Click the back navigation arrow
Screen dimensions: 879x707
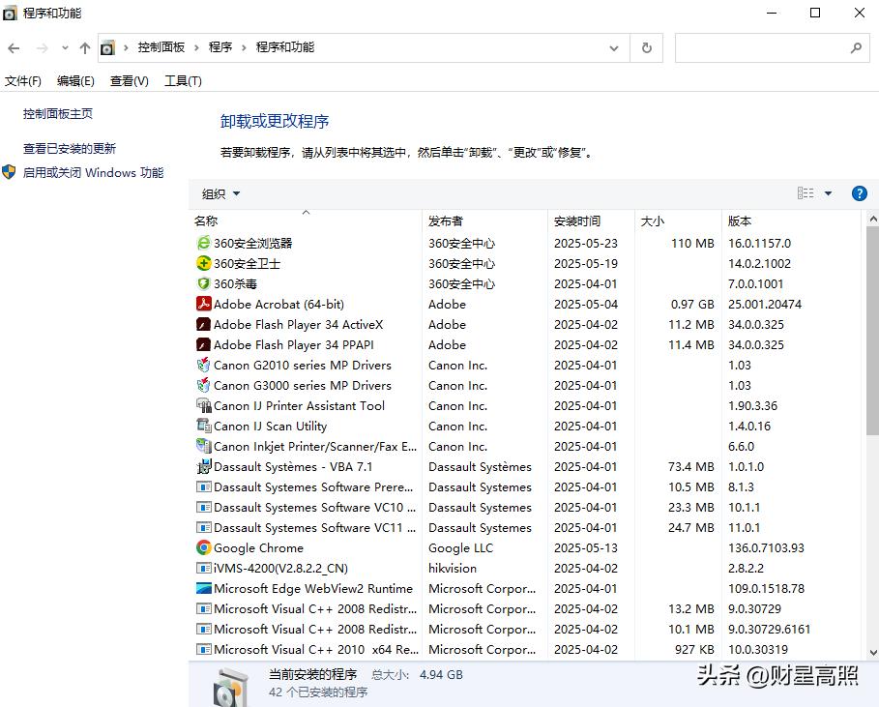[14, 48]
